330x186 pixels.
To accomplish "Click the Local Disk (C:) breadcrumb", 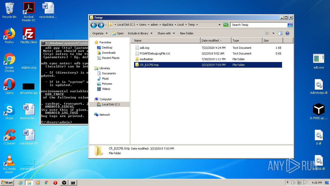I will point(126,25).
